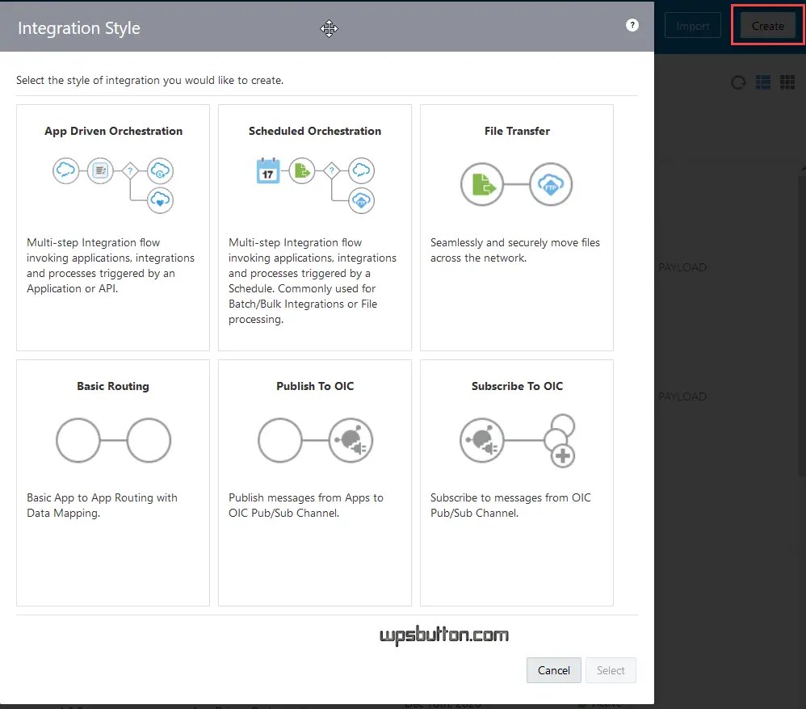Click the Scheduled Orchestration calendar icon
This screenshot has width=806, height=709.
coord(268,170)
